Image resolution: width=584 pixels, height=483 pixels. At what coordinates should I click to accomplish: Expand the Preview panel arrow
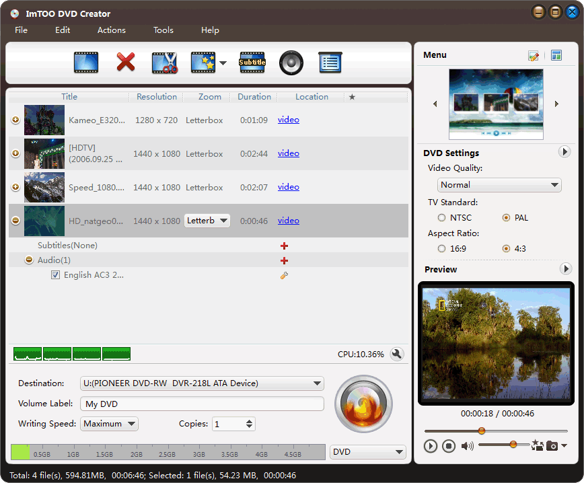tap(566, 268)
